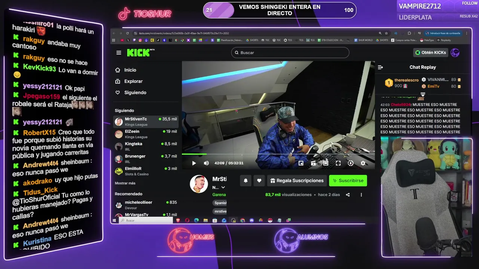Open Brave browser from taskbar
Viewport: 479px width, 269px height.
point(178,220)
